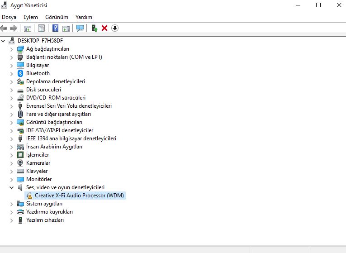Scan for hardware changes monitor icon
Screen dimensions: 346x253
[80, 28]
